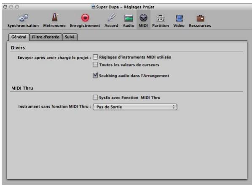Zoom the Réglages Projet window
The width and height of the screenshot is (252, 185).
point(17,7)
